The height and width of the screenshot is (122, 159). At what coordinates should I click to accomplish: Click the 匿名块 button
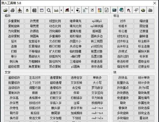click(x=144, y=118)
